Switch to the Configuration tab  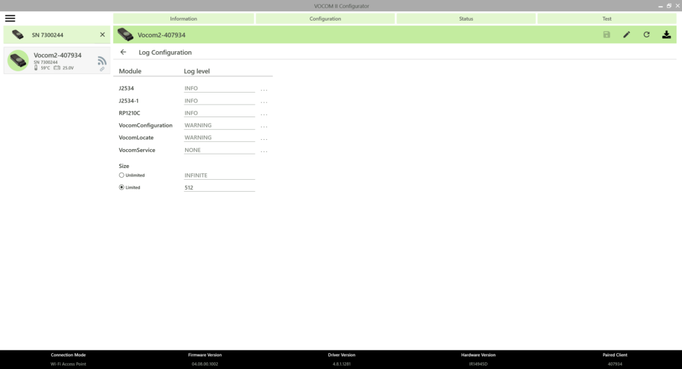click(x=325, y=19)
